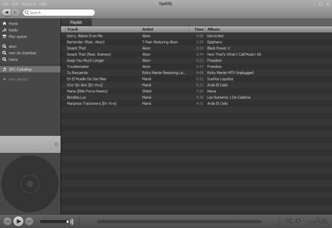Click album 'Epiphany'
The width and height of the screenshot is (332, 228).
click(215, 42)
